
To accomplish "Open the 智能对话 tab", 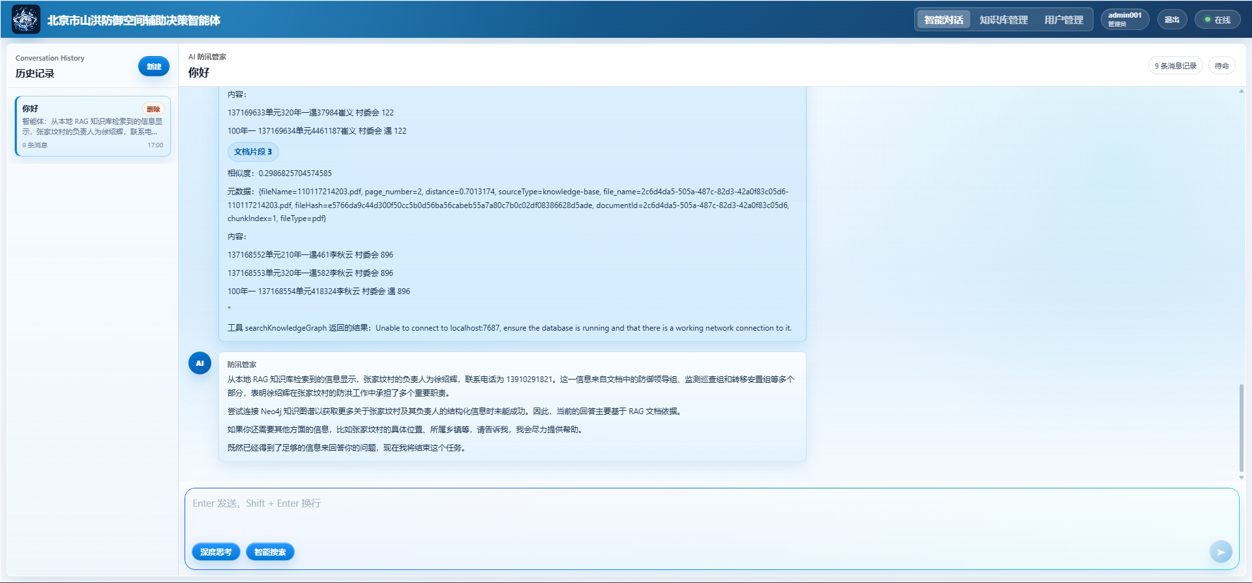I will (x=944, y=20).
